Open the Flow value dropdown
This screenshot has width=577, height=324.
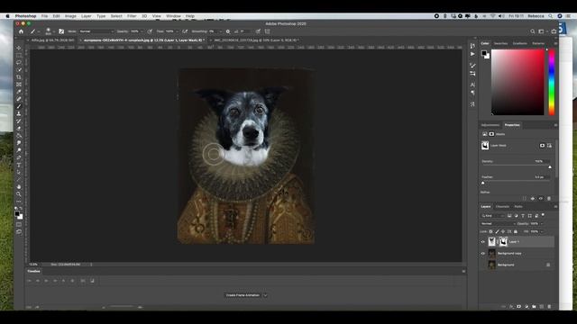point(177,31)
